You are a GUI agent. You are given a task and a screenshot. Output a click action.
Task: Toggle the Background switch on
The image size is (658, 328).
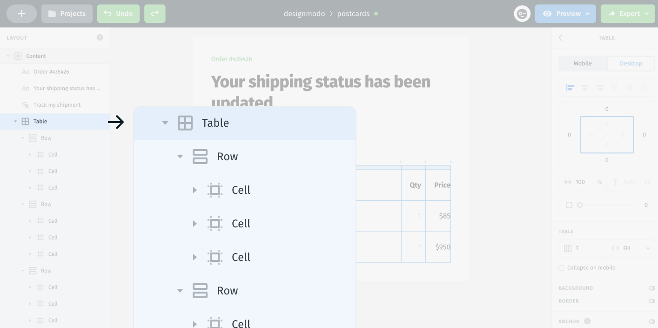click(652, 288)
